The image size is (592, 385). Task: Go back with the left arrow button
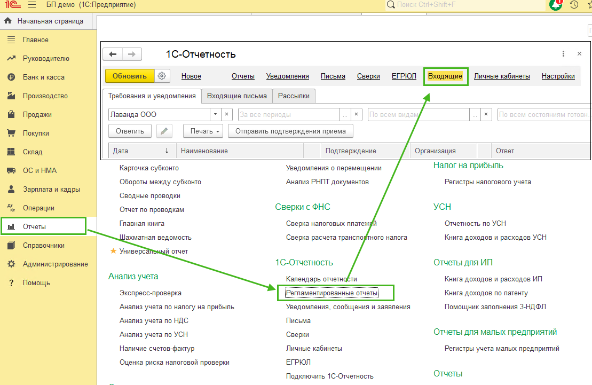113,54
